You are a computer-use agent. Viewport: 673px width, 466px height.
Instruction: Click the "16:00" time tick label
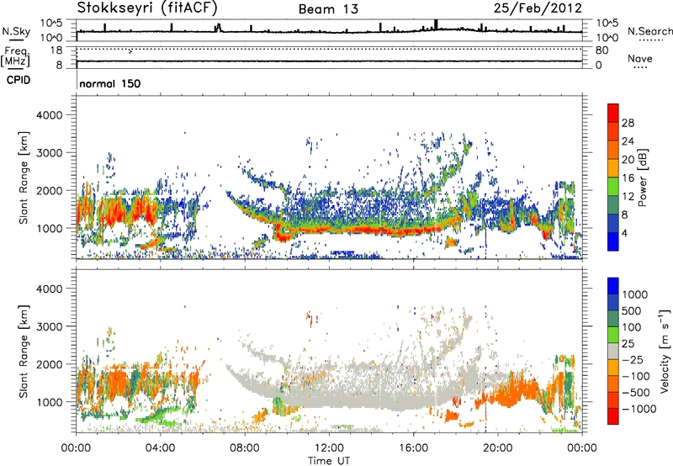click(413, 448)
